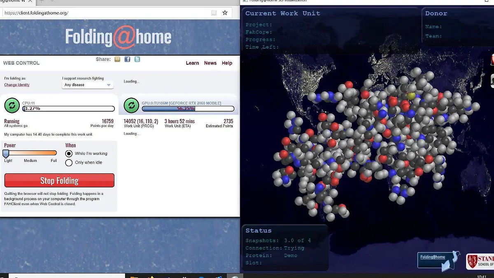
Task: Click the 'Protein: Demo' status line
Action: pyautogui.click(x=271, y=255)
